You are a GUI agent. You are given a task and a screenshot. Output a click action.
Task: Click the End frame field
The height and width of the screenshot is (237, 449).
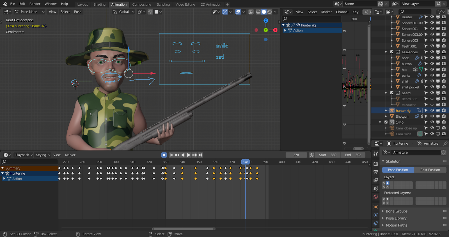[x=353, y=155]
